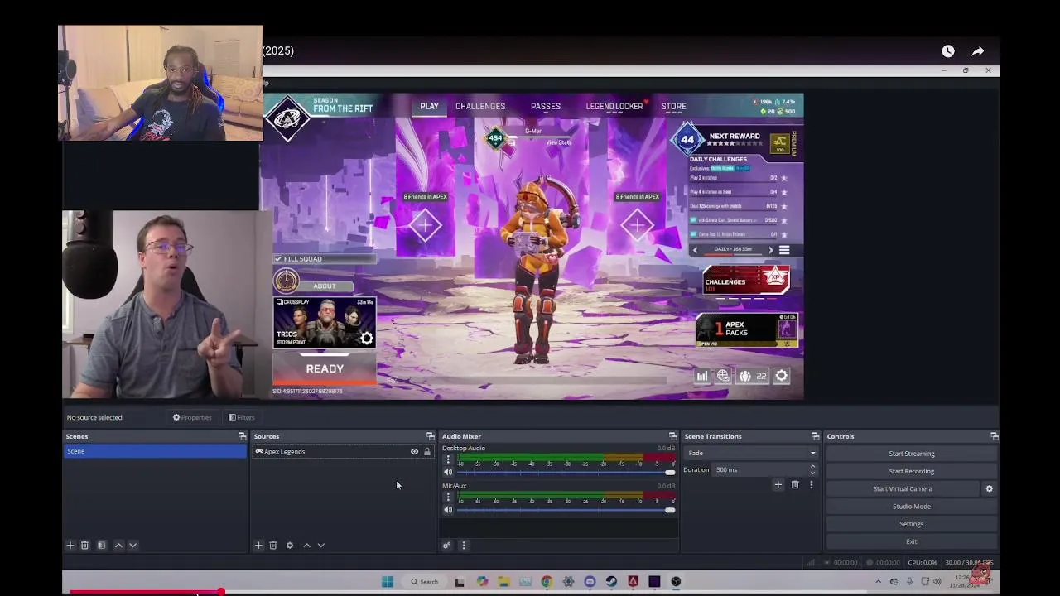This screenshot has height=596, width=1060.
Task: Open Apex stats bar-chart icon
Action: (702, 376)
